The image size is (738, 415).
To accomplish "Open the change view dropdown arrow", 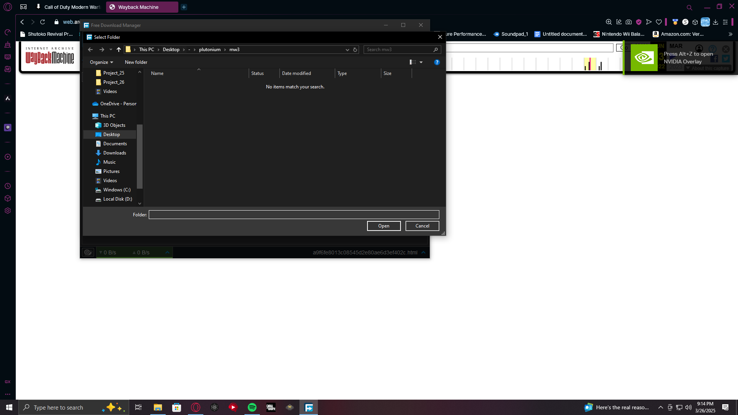I will pyautogui.click(x=421, y=62).
